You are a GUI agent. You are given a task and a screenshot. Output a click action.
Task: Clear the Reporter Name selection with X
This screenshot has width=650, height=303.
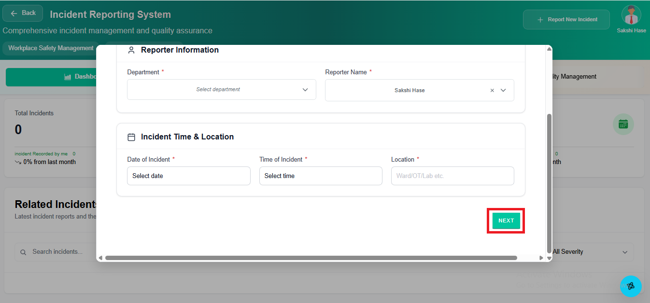[492, 90]
